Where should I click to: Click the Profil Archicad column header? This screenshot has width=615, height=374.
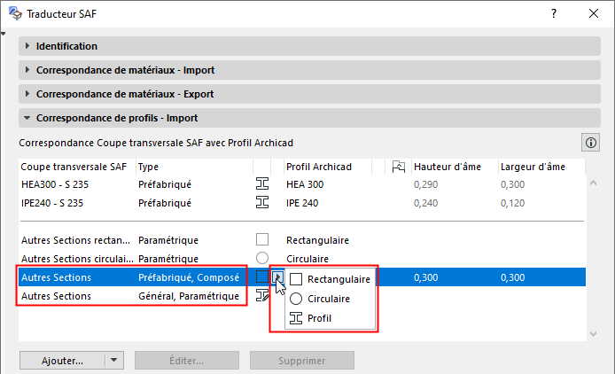(x=328, y=167)
